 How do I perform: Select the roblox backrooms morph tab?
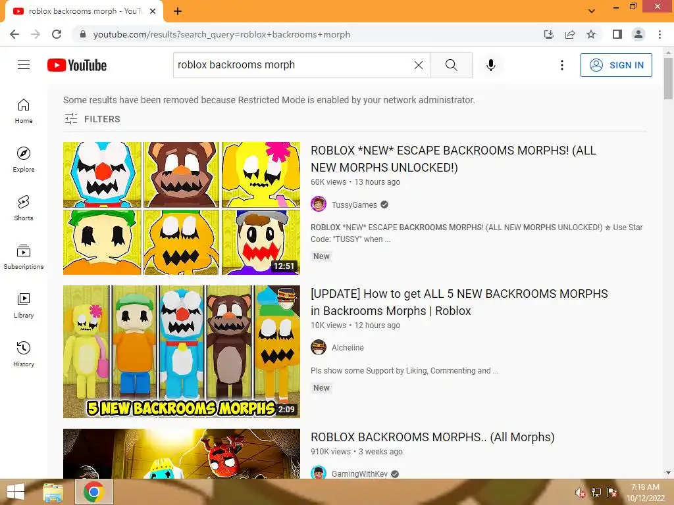click(84, 11)
